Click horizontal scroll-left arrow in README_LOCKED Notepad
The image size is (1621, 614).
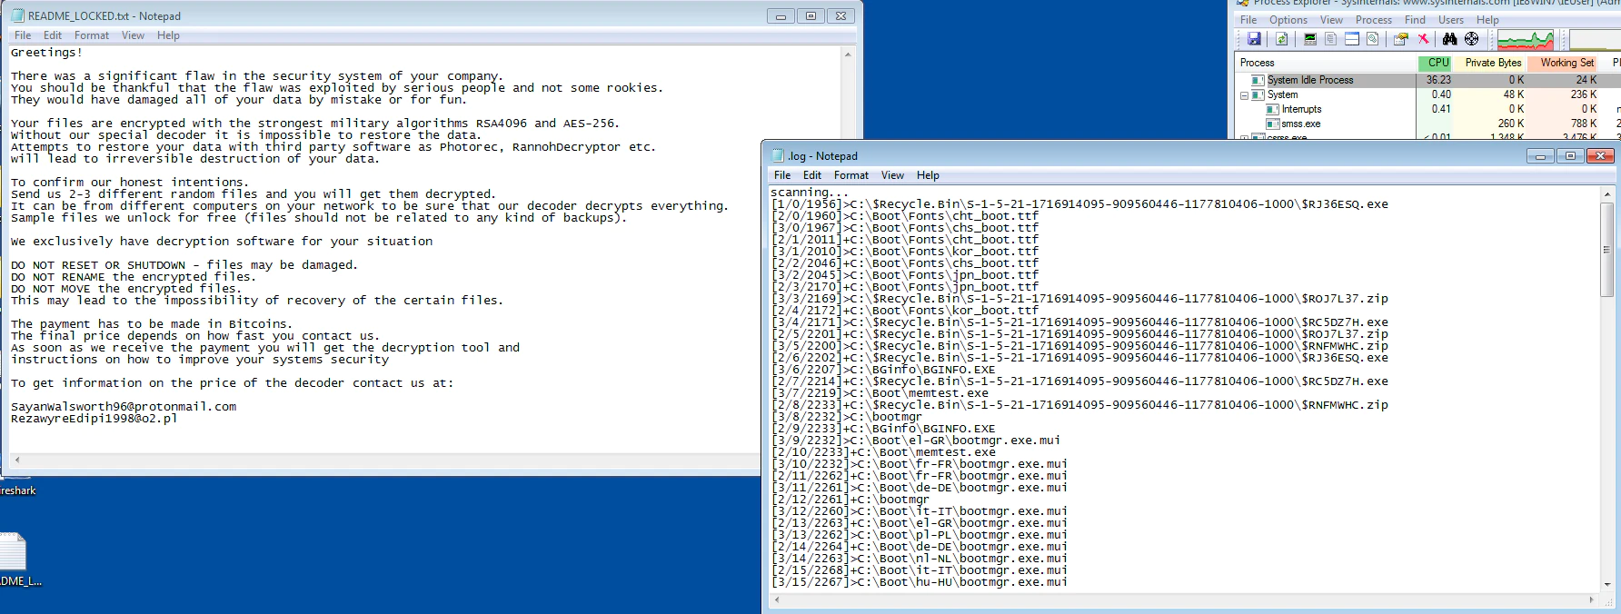click(16, 460)
